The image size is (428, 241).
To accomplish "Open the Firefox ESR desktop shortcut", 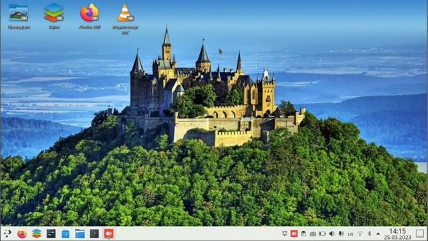I will 90,16.
